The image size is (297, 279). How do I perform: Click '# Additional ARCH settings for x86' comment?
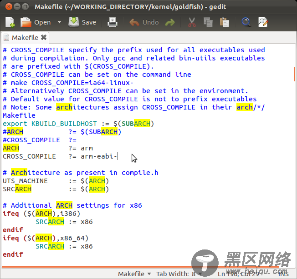coord(72,205)
